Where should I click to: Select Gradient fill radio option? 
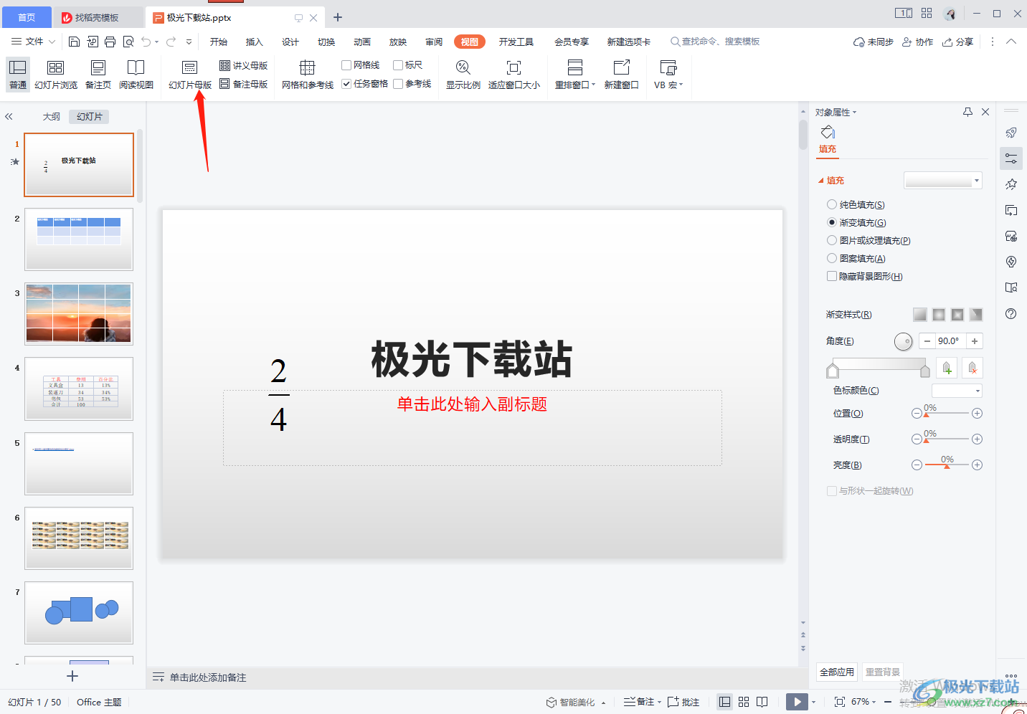832,222
